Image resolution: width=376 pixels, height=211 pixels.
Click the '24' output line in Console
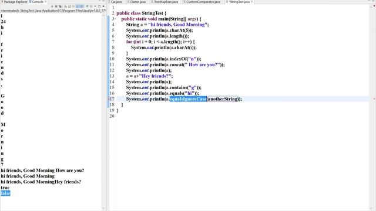[3, 22]
